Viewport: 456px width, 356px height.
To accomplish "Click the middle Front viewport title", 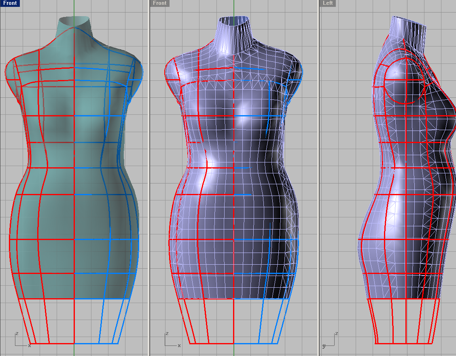I will point(160,3).
